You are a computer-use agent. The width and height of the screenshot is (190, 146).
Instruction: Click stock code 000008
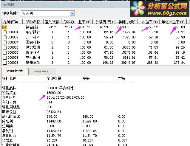pyautogui.click(x=13, y=63)
